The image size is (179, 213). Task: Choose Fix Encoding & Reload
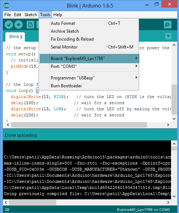coord(89,39)
